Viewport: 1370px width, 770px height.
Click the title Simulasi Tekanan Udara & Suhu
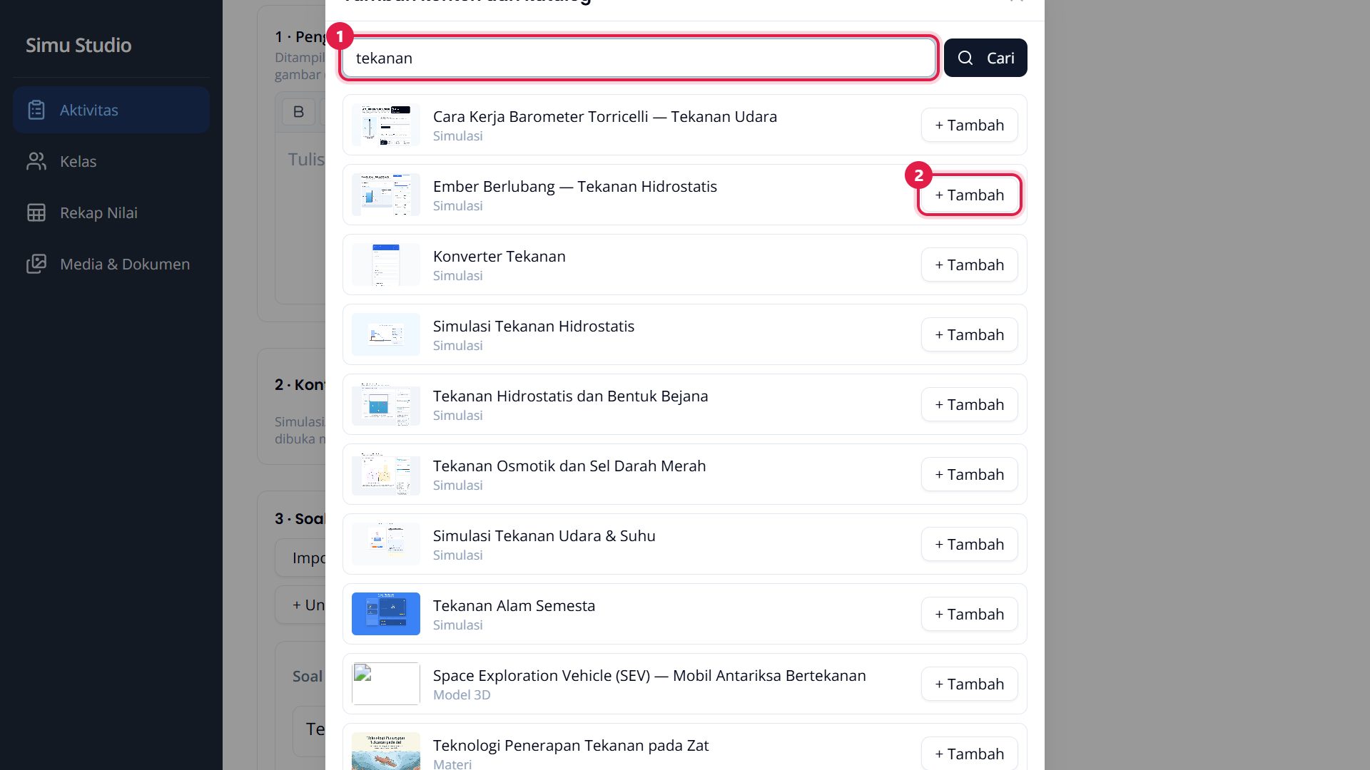tap(544, 535)
